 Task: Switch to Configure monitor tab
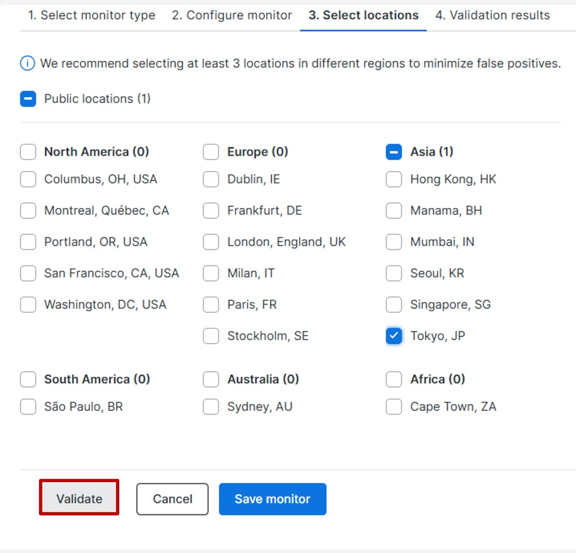click(232, 15)
